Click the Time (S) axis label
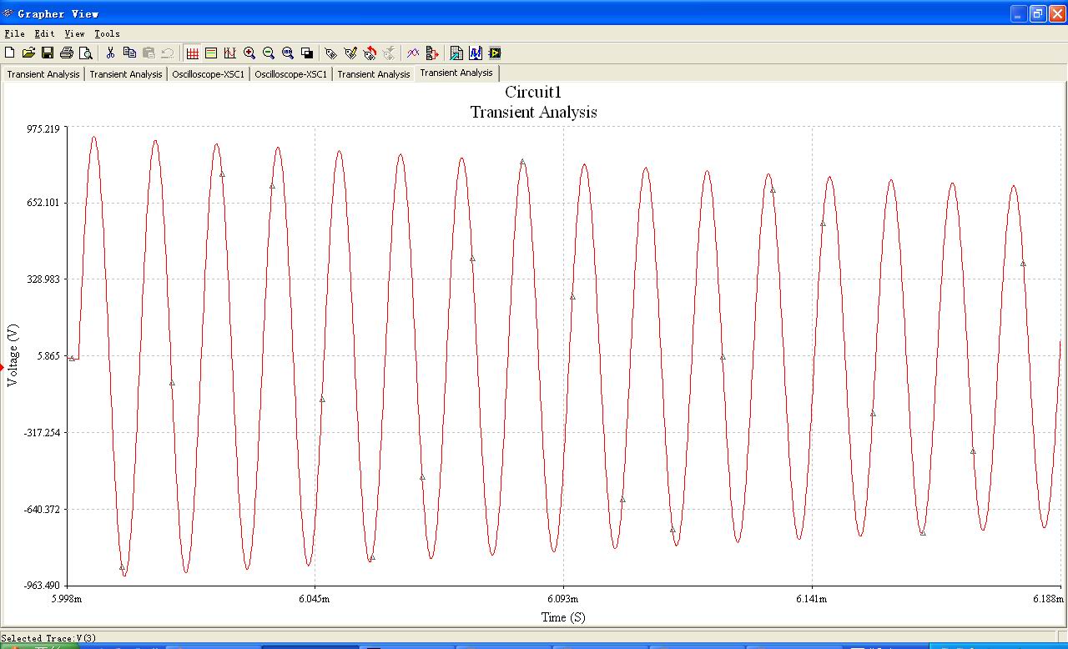This screenshot has width=1068, height=649. coord(563,617)
